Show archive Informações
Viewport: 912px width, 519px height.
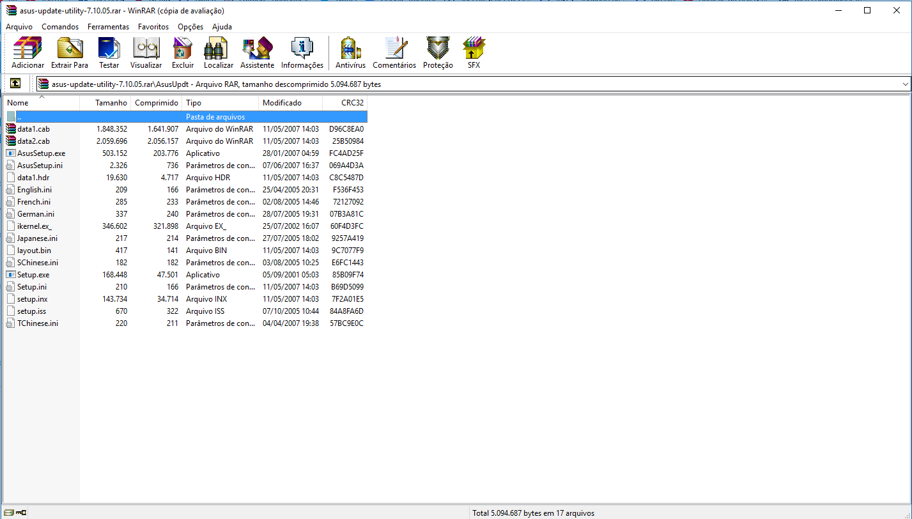[x=302, y=52]
